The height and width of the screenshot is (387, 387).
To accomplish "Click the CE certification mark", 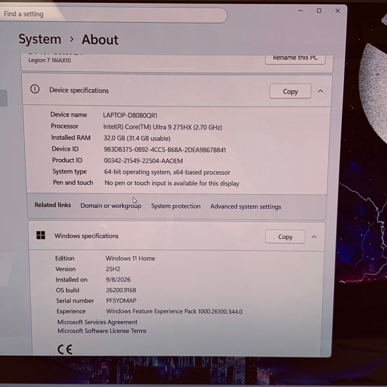I will click(65, 349).
